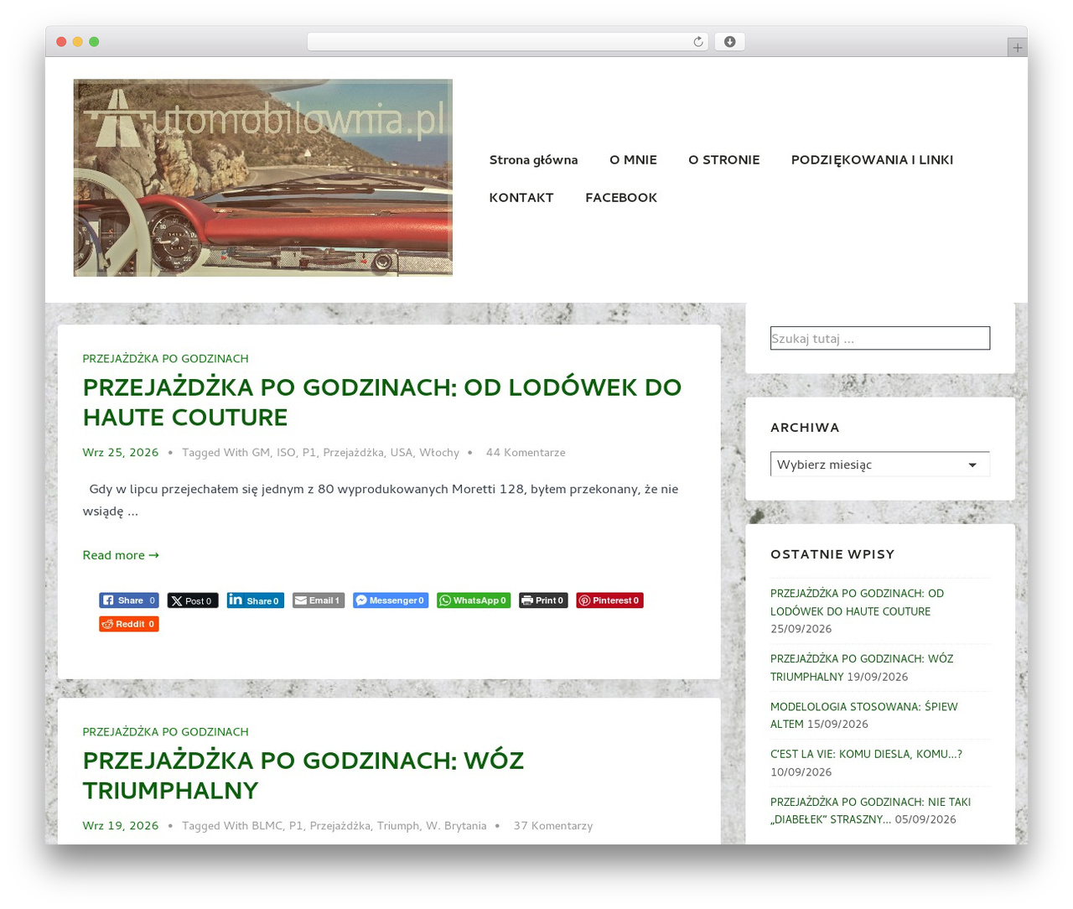Send first post by Email

(x=319, y=600)
